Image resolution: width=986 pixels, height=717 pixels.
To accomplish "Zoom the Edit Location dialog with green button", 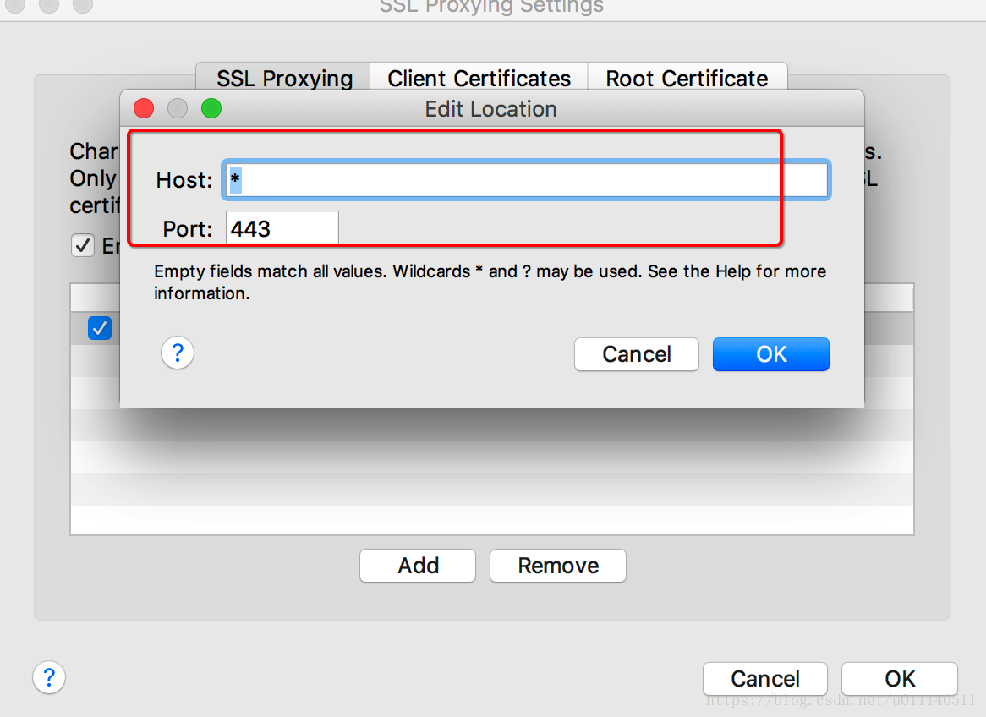I will tap(211, 108).
